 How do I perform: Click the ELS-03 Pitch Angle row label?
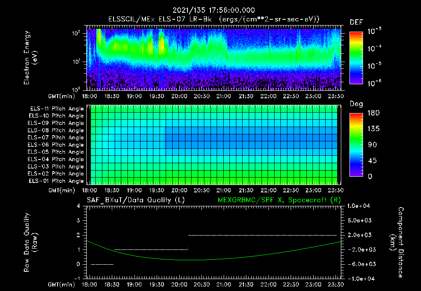56,166
